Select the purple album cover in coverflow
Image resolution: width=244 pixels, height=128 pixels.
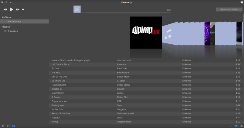click(207, 33)
